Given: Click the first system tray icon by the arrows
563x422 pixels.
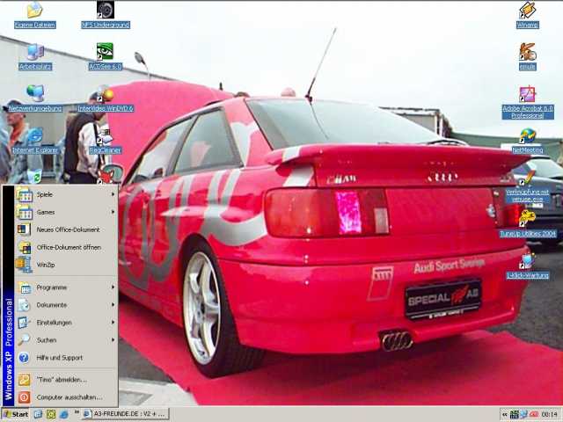Looking at the screenshot, I should click(x=514, y=414).
